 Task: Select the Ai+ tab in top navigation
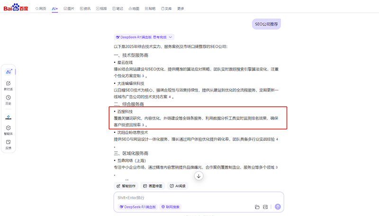55,9
